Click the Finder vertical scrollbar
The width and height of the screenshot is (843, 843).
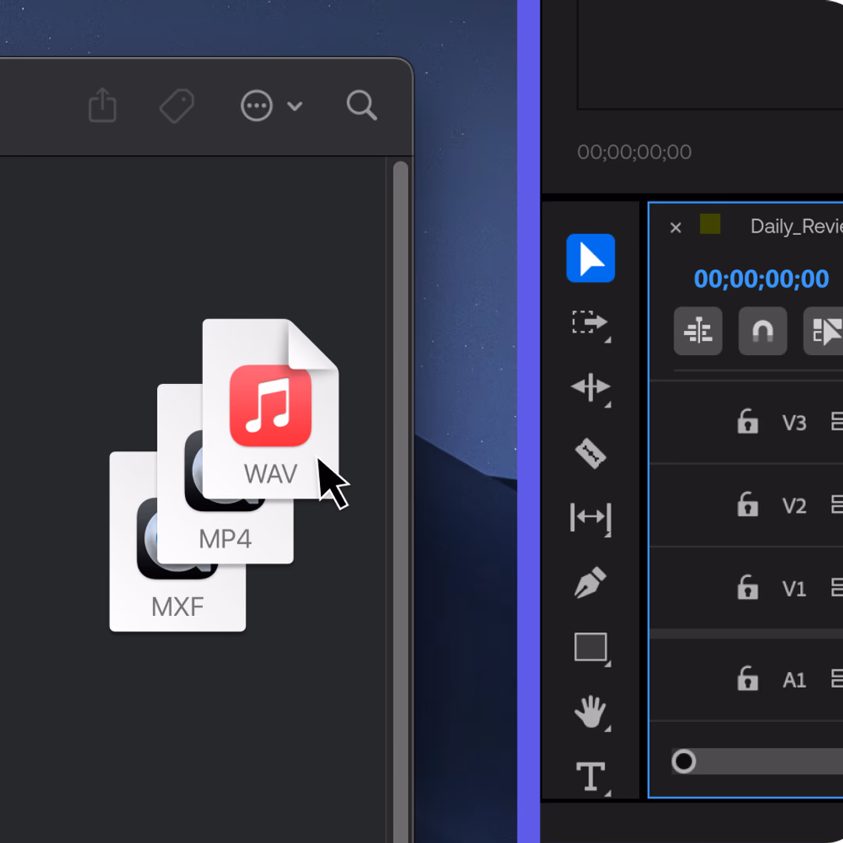400,500
